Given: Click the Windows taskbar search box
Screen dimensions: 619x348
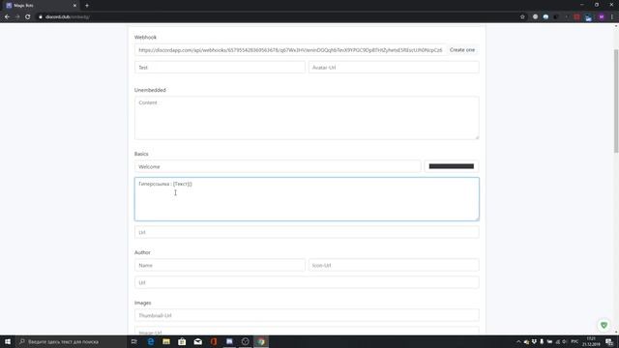Looking at the screenshot, I should point(72,341).
